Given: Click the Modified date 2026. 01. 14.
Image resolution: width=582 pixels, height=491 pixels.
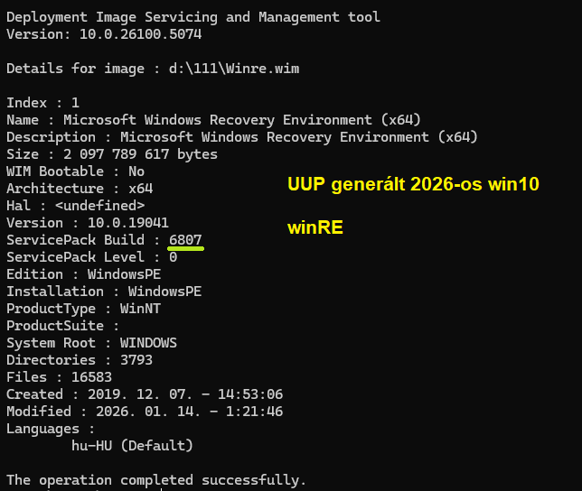Looking at the screenshot, I should [x=136, y=412].
